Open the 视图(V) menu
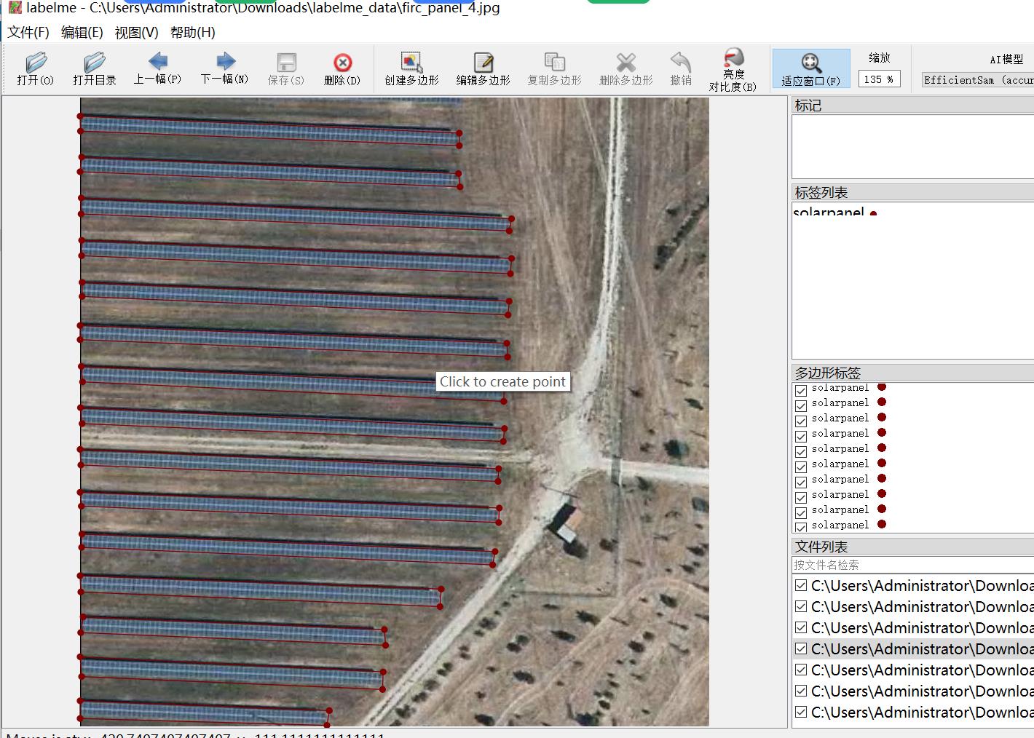 [x=136, y=32]
